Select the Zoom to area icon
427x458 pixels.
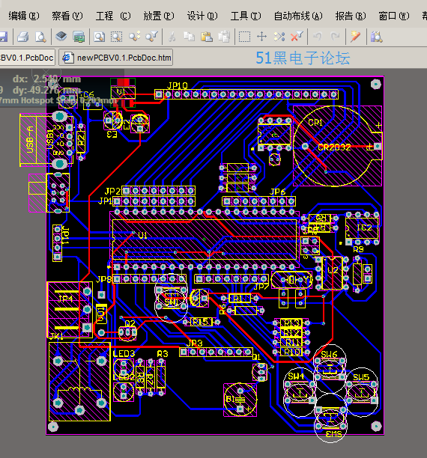click(116, 37)
